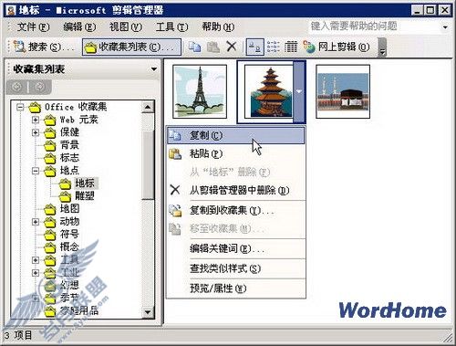Select the 保健 folder
456x346 pixels.
[62, 132]
